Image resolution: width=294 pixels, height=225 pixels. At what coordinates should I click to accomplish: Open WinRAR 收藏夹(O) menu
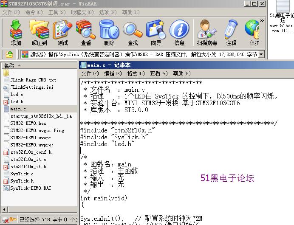click(x=82, y=12)
